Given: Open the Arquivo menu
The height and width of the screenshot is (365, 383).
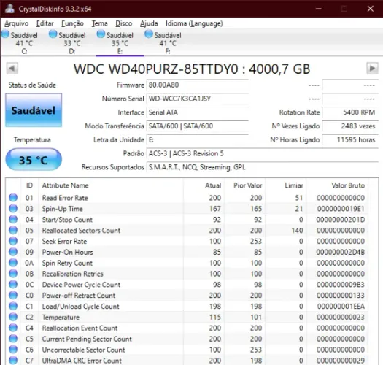Looking at the screenshot, I should (17, 23).
